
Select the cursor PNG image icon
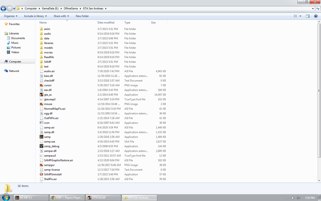click(42, 85)
